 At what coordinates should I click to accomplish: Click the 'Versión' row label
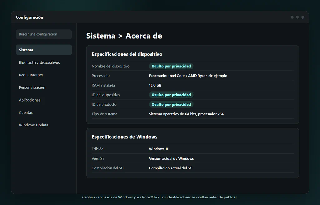point(98,159)
